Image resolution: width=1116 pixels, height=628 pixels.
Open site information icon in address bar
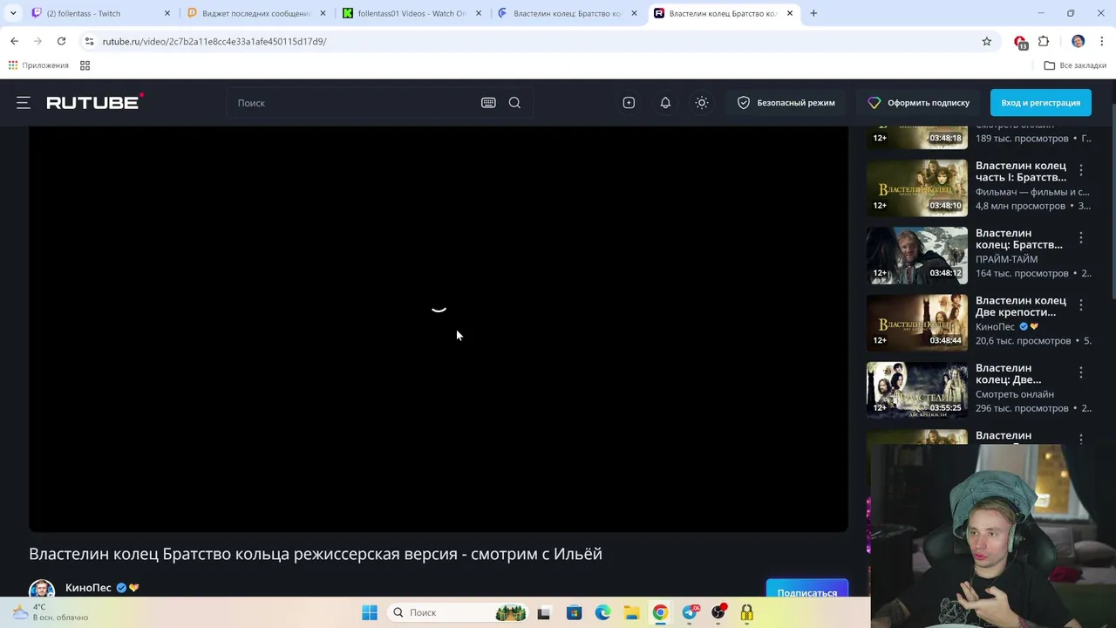(89, 41)
